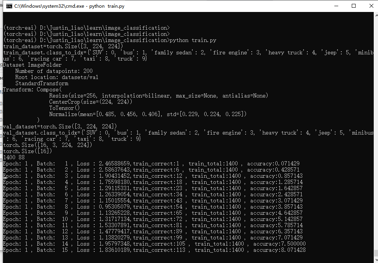This screenshot has height=263, width=378.
Task: Click the '1400 88' output line
Action: (14, 157)
